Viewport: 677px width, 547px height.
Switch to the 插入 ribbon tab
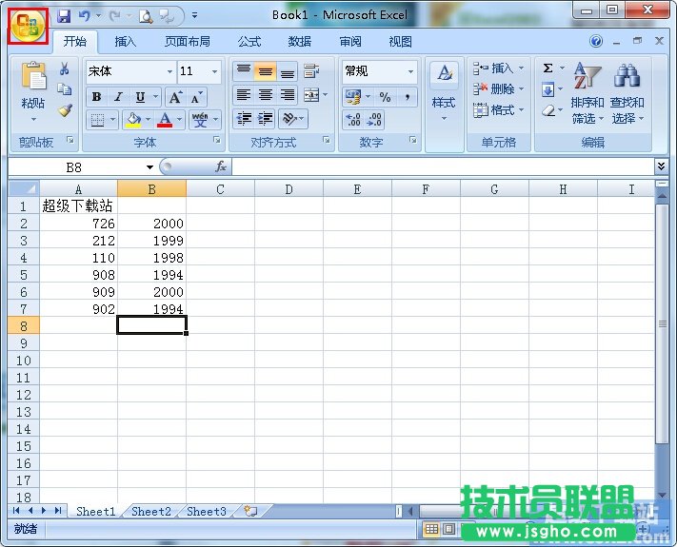[x=126, y=42]
